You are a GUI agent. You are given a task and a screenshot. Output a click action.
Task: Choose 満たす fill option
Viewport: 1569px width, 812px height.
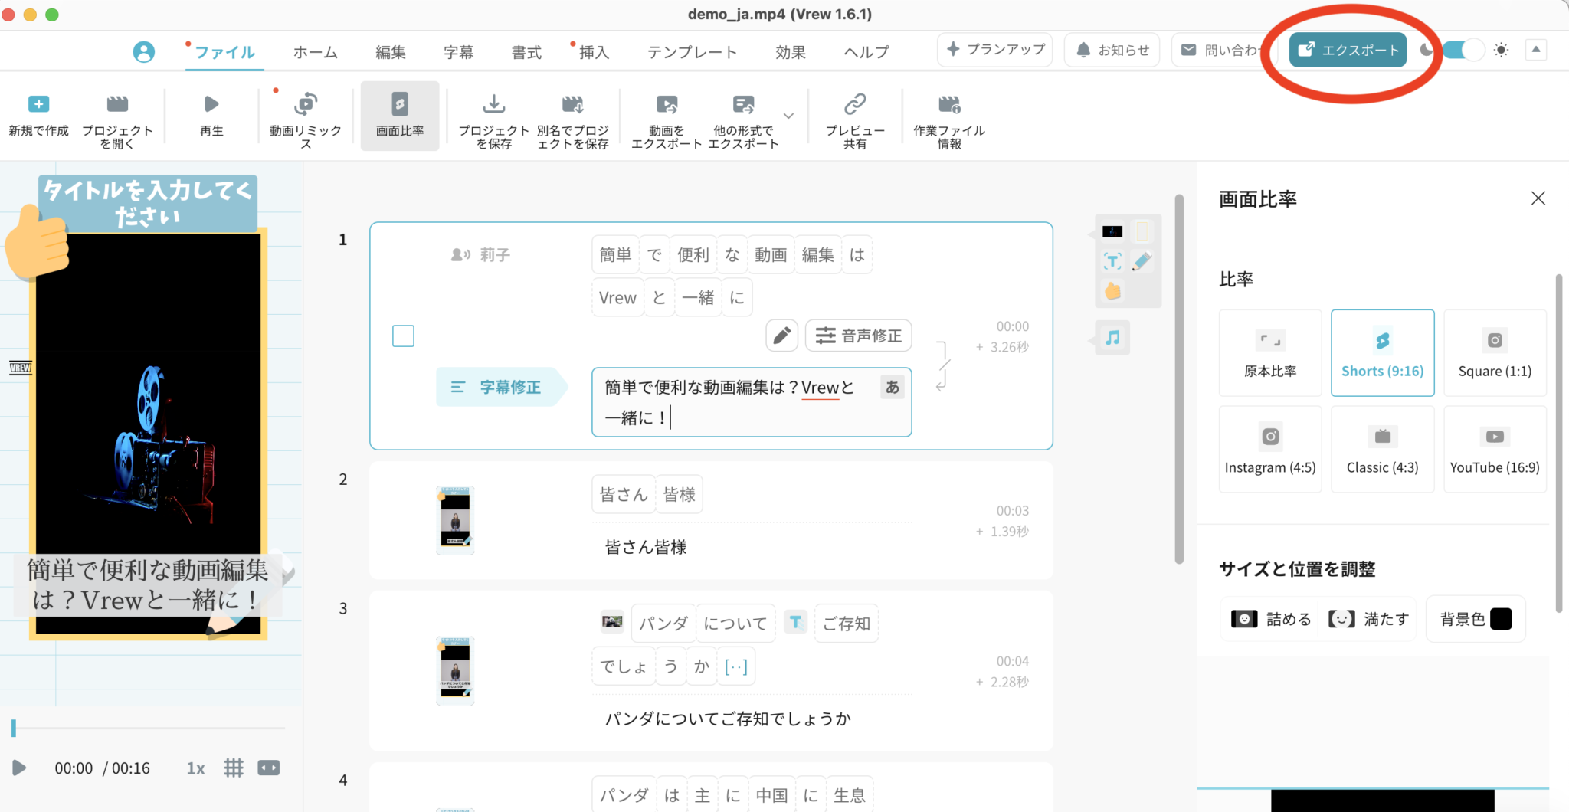tap(1369, 619)
